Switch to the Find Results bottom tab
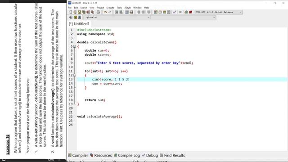Viewport: 288px width, 162px height. pyautogui.click(x=172, y=155)
